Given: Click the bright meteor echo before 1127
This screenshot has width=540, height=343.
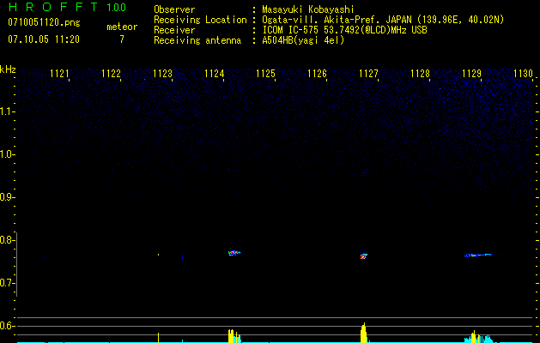Looking at the screenshot, I should pos(364,256).
